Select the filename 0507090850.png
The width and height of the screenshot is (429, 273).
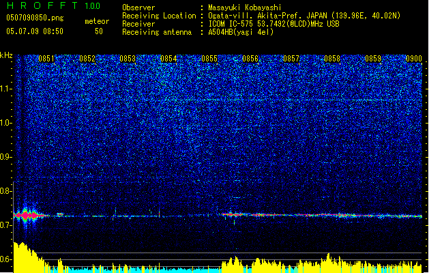point(35,18)
